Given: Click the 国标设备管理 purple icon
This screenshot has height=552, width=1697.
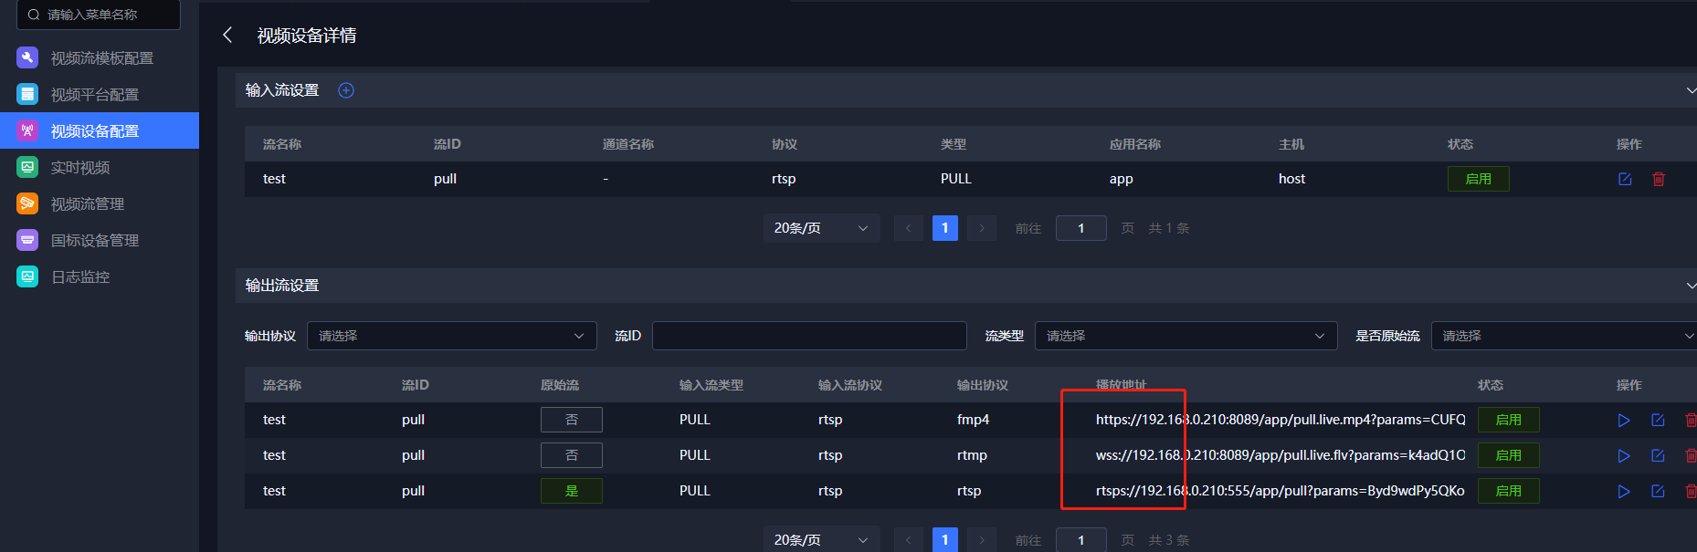Looking at the screenshot, I should coord(27,240).
